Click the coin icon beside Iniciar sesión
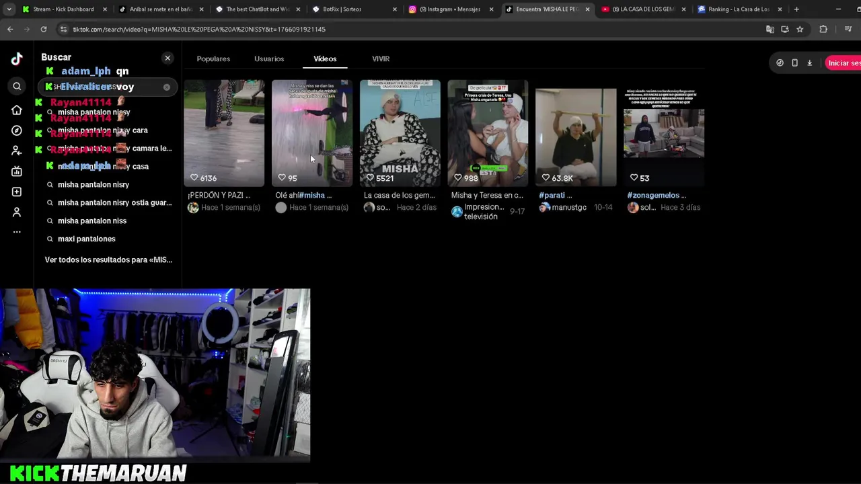 (x=780, y=63)
